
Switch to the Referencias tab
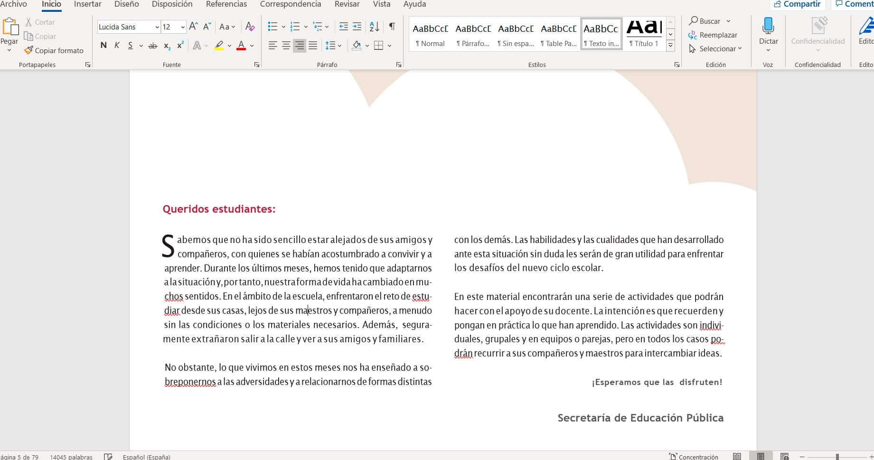click(226, 4)
